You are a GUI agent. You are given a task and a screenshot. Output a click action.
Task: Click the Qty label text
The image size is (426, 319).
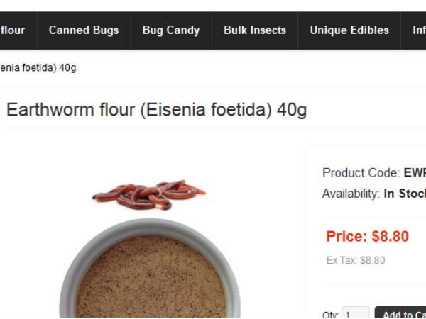coord(330,315)
